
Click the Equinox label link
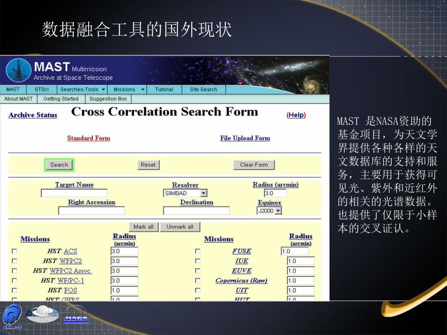click(x=269, y=202)
